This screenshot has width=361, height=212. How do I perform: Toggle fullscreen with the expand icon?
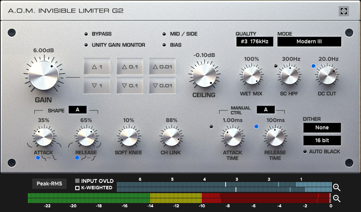coord(344,11)
